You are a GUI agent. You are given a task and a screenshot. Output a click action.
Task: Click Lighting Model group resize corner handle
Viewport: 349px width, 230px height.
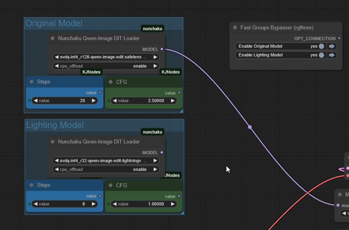click(182, 212)
